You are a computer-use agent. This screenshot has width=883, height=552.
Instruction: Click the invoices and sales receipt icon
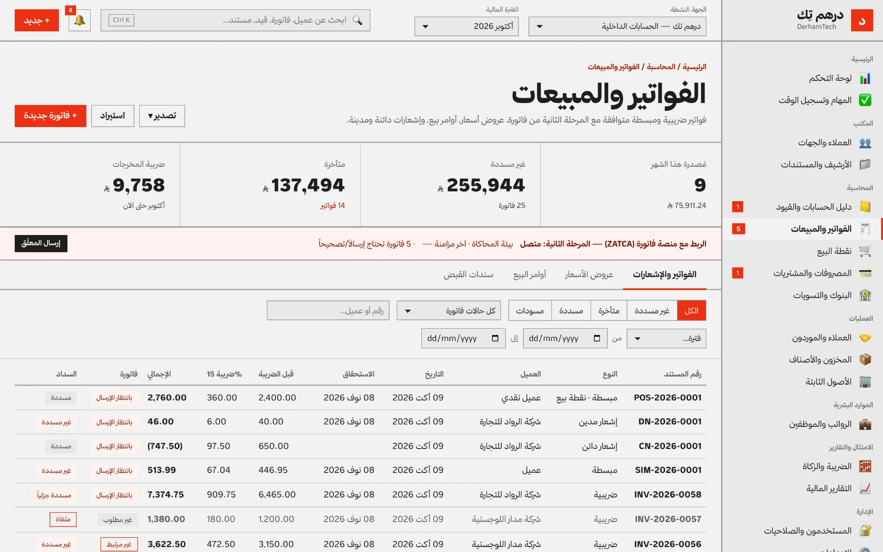(x=865, y=229)
